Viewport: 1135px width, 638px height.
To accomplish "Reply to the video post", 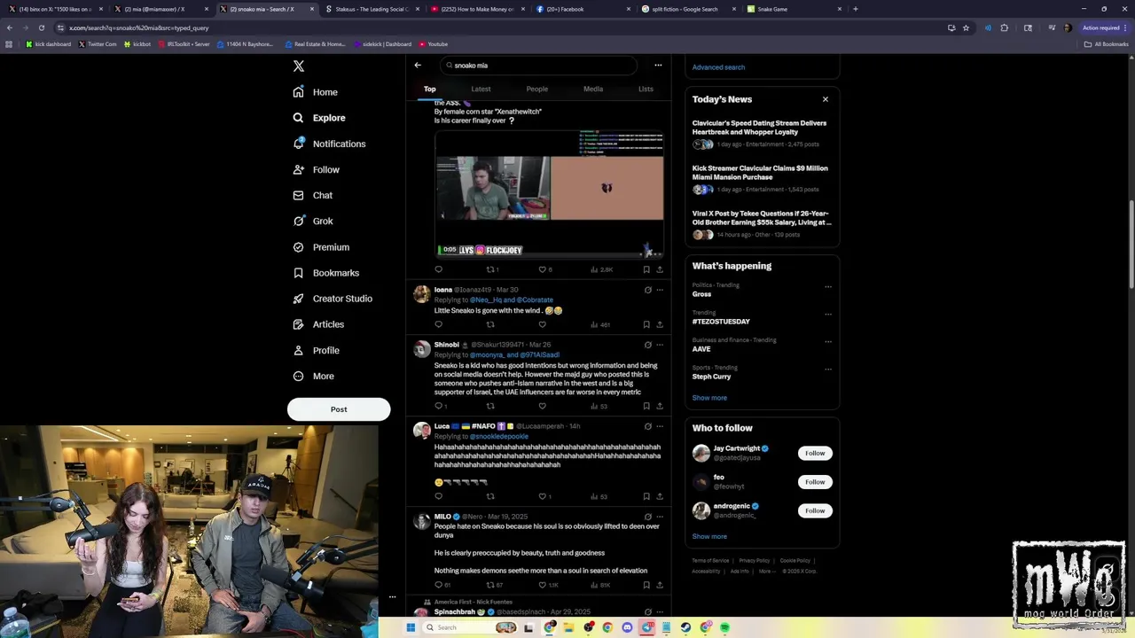I will (438, 269).
